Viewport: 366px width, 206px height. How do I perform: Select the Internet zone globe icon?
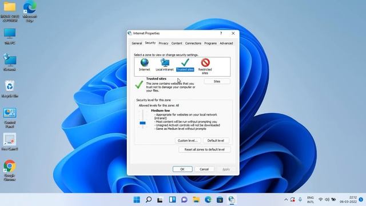coord(145,62)
